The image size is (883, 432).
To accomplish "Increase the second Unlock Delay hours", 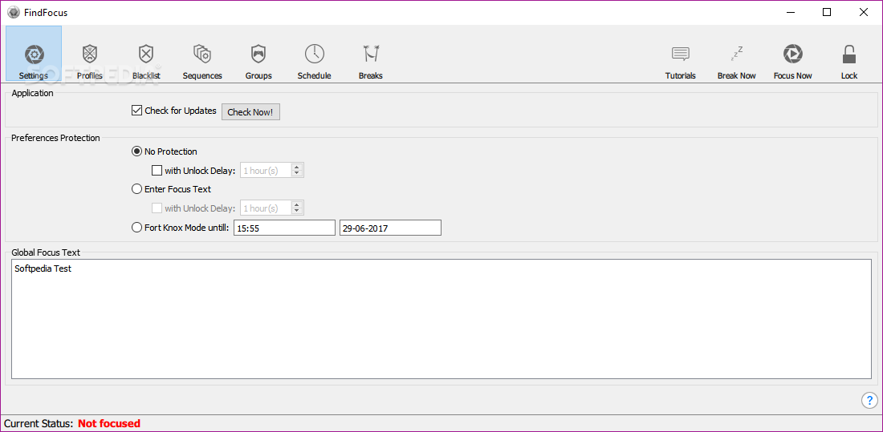I will tap(297, 204).
